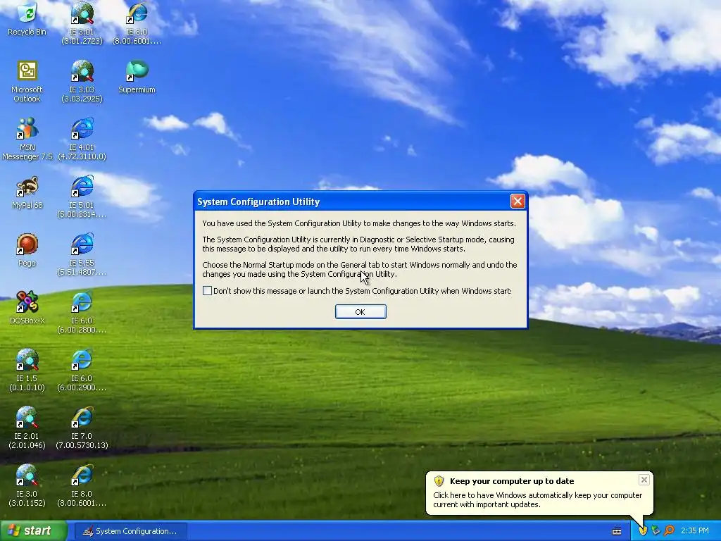
Task: Enable the Don't show this message checkbox
Action: click(x=208, y=291)
